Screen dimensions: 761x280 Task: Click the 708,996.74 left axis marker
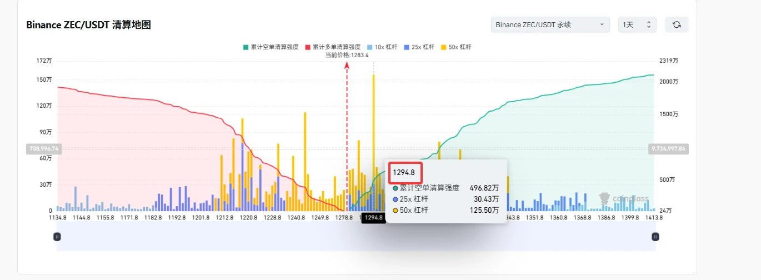pos(43,149)
